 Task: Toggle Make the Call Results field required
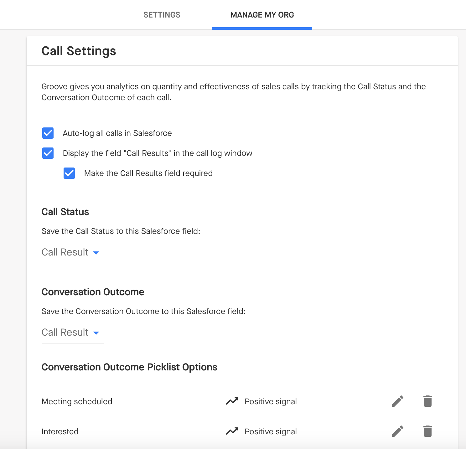tap(69, 173)
